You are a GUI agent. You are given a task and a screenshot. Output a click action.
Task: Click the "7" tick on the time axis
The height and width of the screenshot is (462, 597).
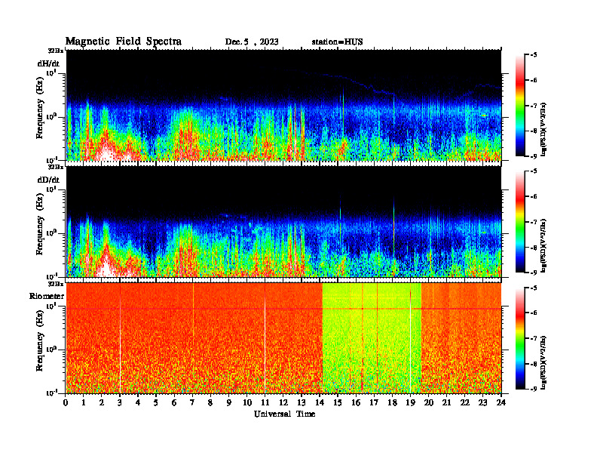point(192,402)
